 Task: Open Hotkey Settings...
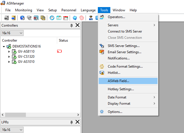(x=128, y=89)
